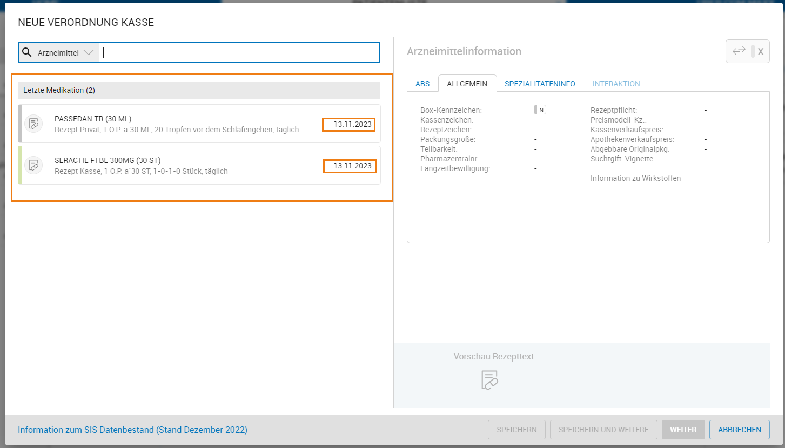
Task: Open Information zum SIS Datenbestand link
Action: click(x=132, y=430)
